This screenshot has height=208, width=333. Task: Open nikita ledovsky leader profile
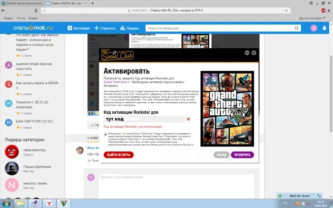pos(35,150)
